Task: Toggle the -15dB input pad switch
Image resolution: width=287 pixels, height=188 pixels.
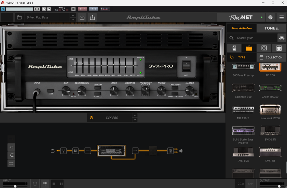Action: click(x=50, y=91)
